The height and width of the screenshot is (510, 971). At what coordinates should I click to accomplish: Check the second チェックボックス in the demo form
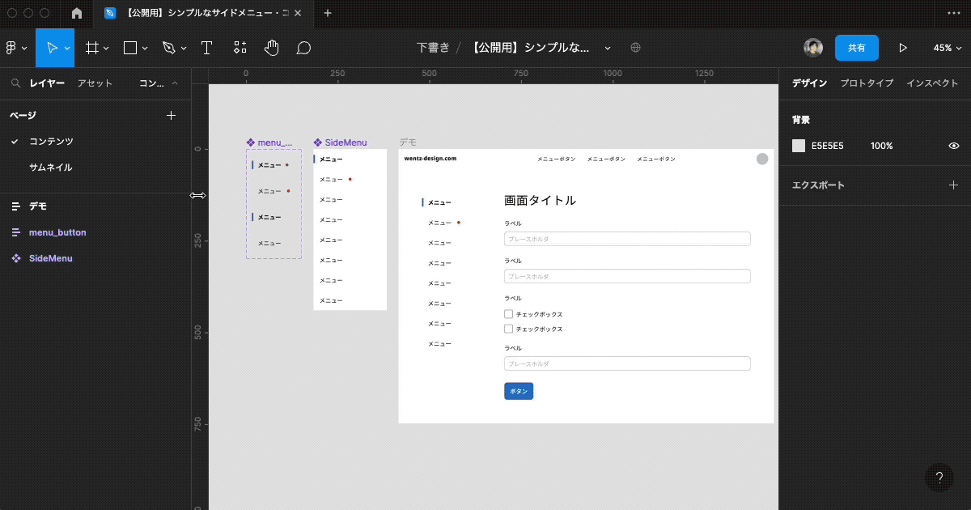coord(509,329)
